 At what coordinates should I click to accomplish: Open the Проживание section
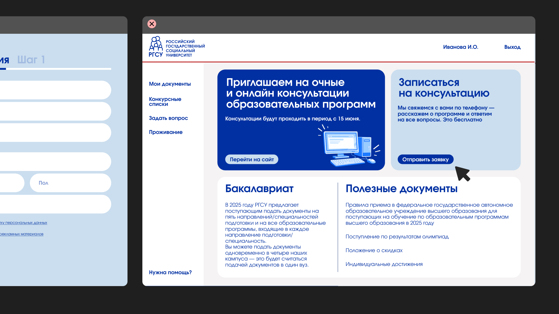tap(166, 132)
